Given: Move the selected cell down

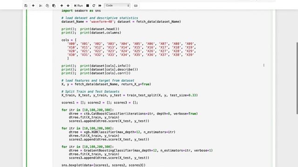Looking at the screenshot, I should click(68, 6).
